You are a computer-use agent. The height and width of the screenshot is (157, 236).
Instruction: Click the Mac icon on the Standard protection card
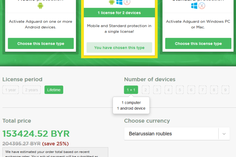[202, 6]
